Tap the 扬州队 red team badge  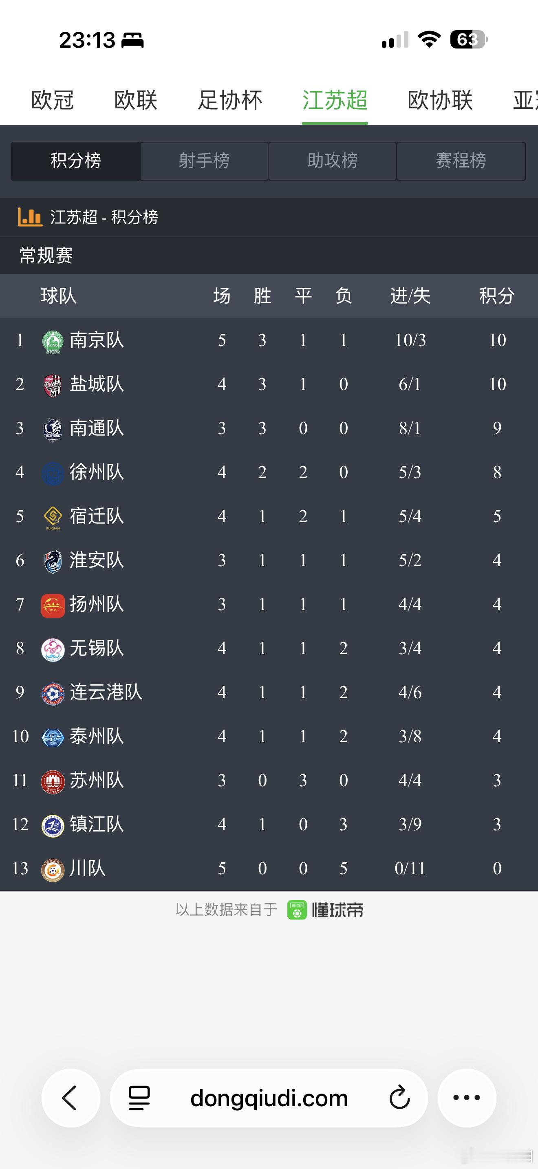(53, 605)
